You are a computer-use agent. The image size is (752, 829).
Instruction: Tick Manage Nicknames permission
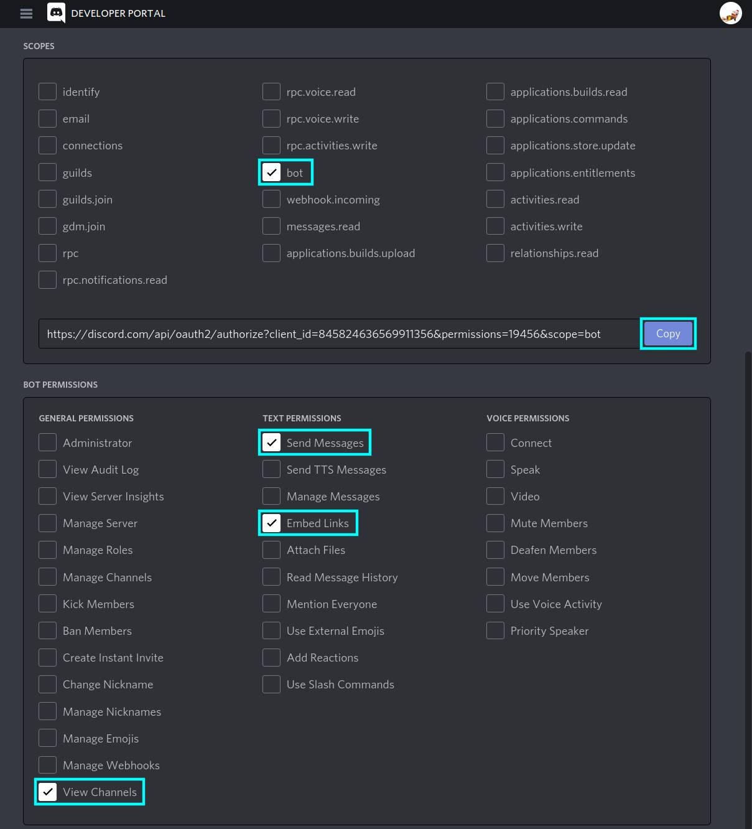coord(47,711)
